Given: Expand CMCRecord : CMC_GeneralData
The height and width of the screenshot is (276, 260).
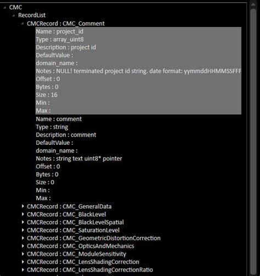Looking at the screenshot, I should [x=22, y=206].
